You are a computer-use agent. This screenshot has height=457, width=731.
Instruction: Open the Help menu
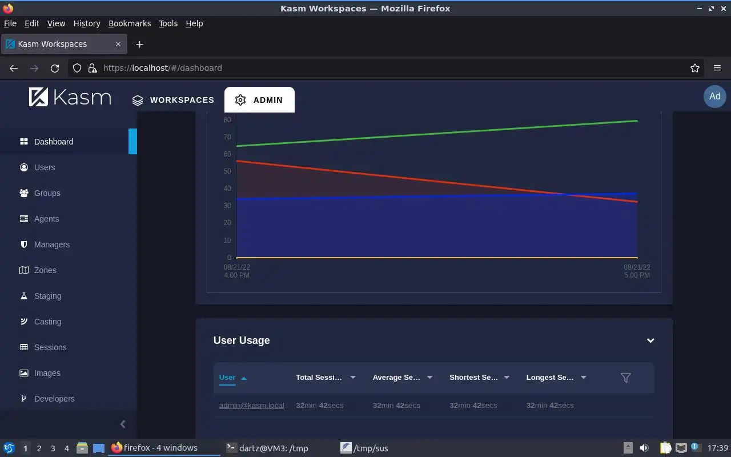pyautogui.click(x=194, y=23)
